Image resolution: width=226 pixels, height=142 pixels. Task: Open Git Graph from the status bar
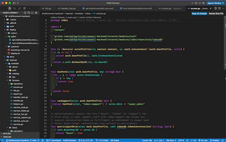pos(115,140)
